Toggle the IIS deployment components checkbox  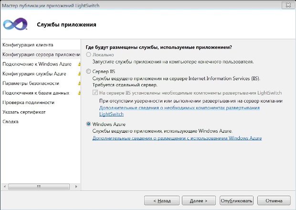pyautogui.click(x=95, y=93)
